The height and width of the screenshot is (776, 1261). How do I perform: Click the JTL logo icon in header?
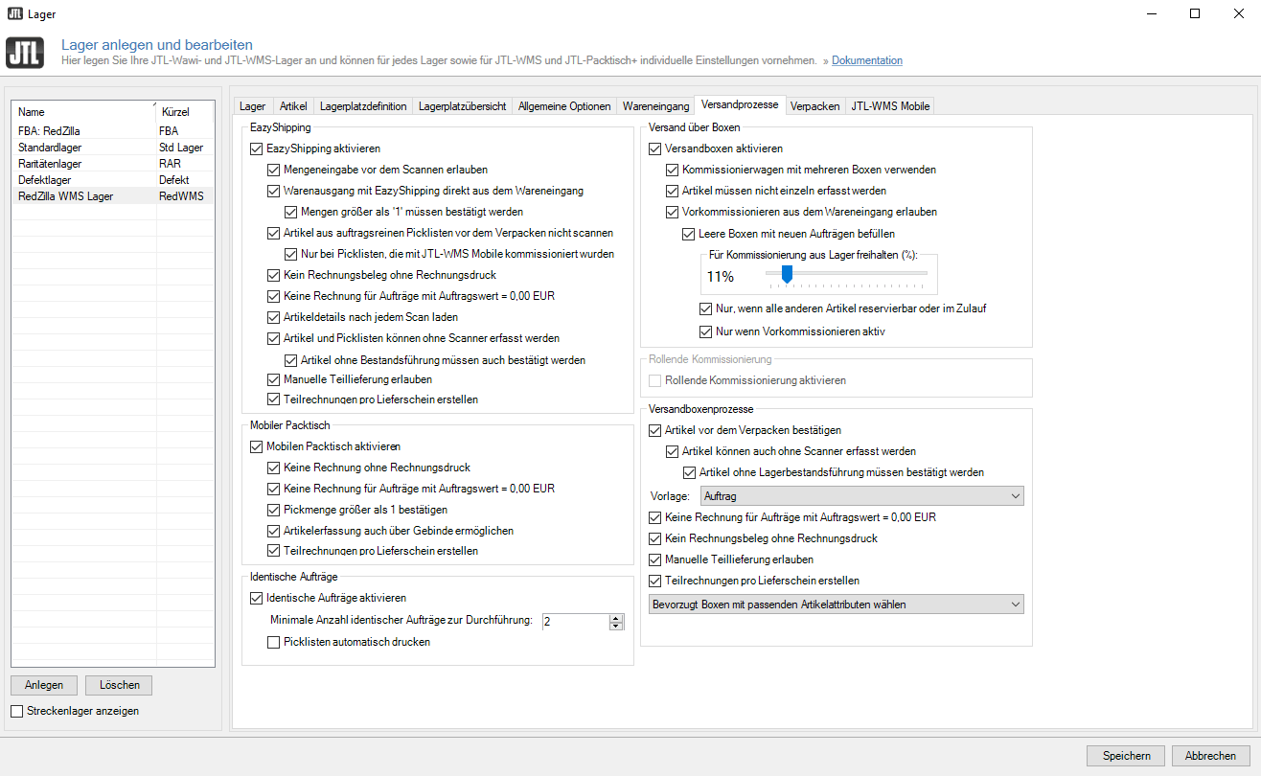coord(25,52)
